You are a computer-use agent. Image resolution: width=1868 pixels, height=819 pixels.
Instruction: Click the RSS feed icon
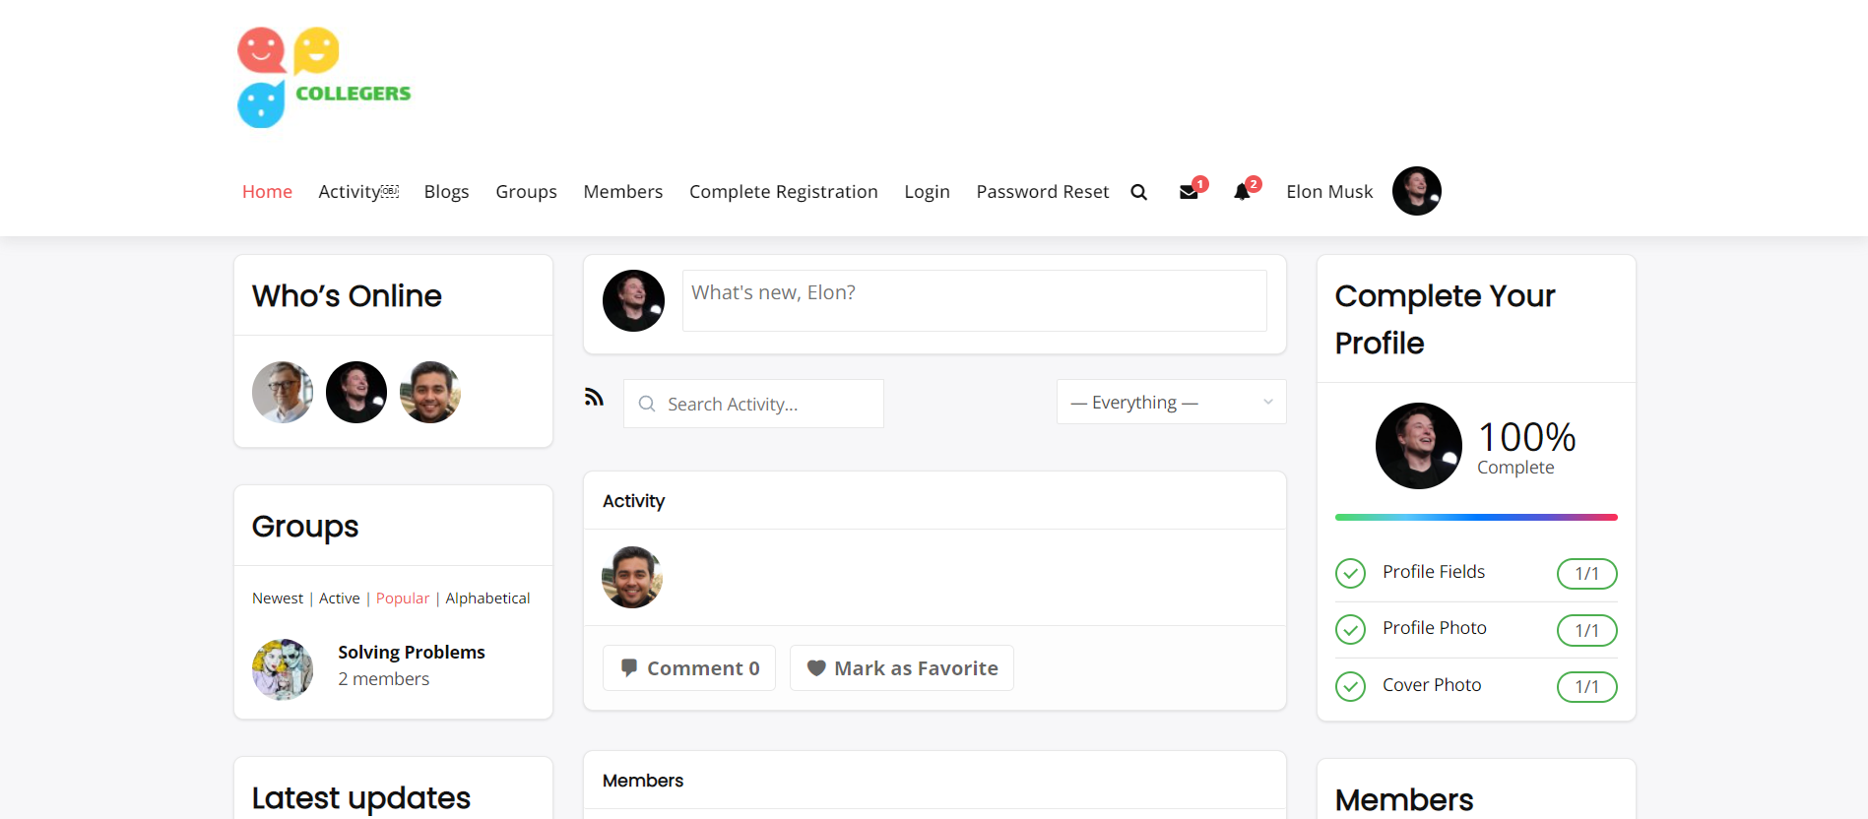[594, 397]
